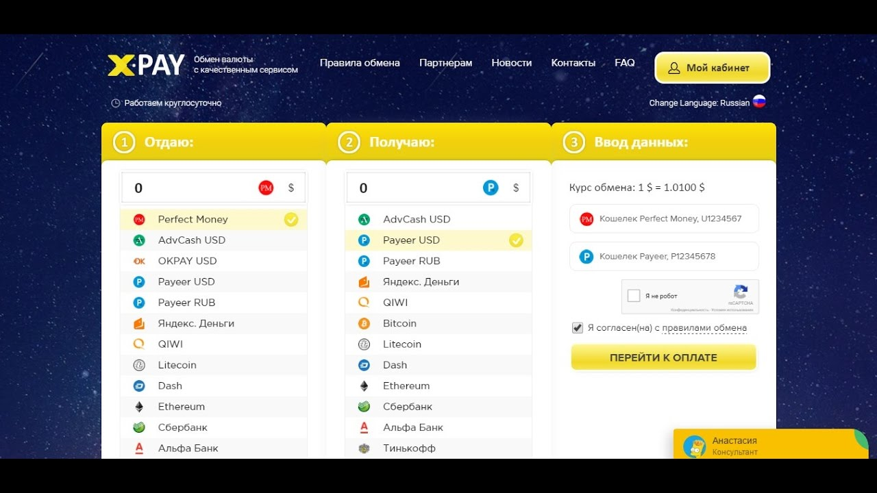
Task: Select the Яндекс. Деньги icon in the Отдаю list
Action: [x=139, y=323]
